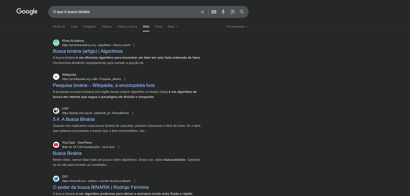The width and height of the screenshot is (410, 196).
Task: Click the magnifying glass search icon
Action: pyautogui.click(x=242, y=12)
